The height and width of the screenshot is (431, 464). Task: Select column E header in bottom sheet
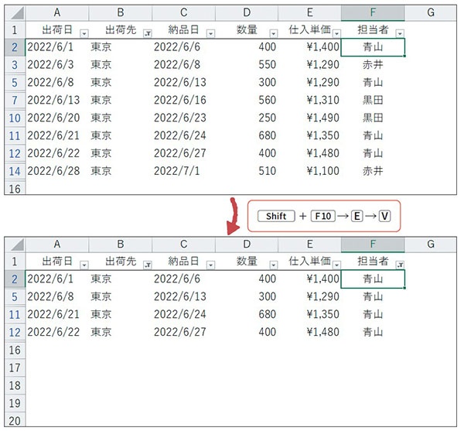[309, 245]
